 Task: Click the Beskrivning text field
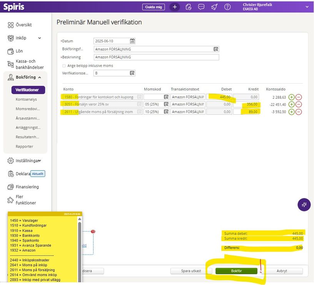pos(156,57)
